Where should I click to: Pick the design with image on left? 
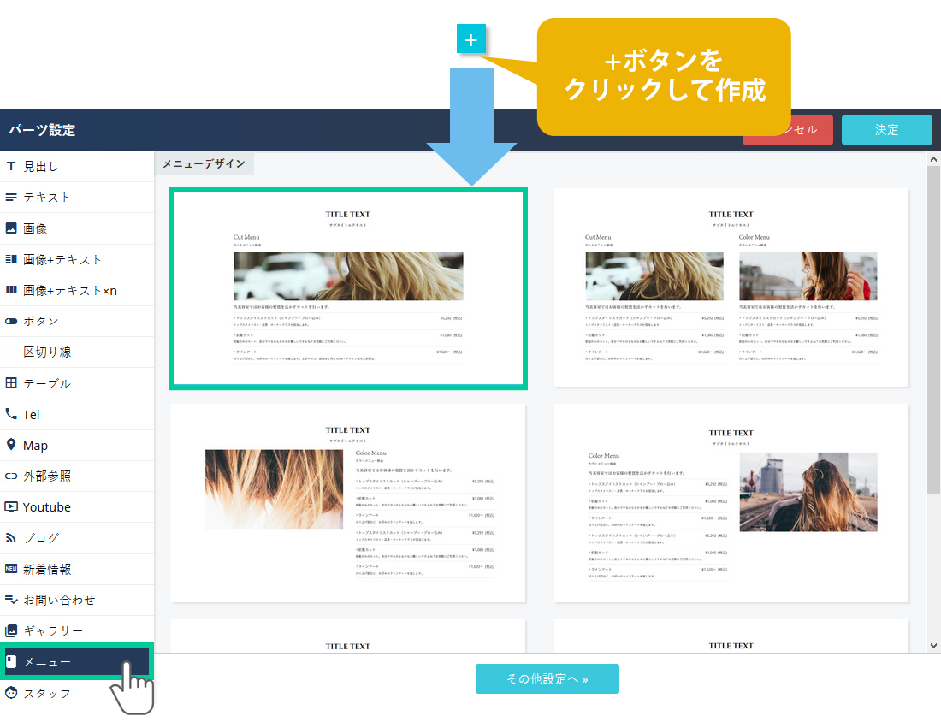[348, 503]
